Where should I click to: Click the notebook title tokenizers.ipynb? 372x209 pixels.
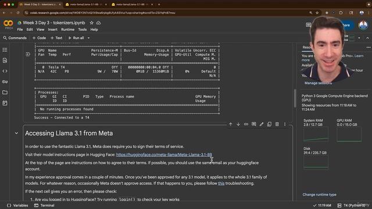(54, 23)
